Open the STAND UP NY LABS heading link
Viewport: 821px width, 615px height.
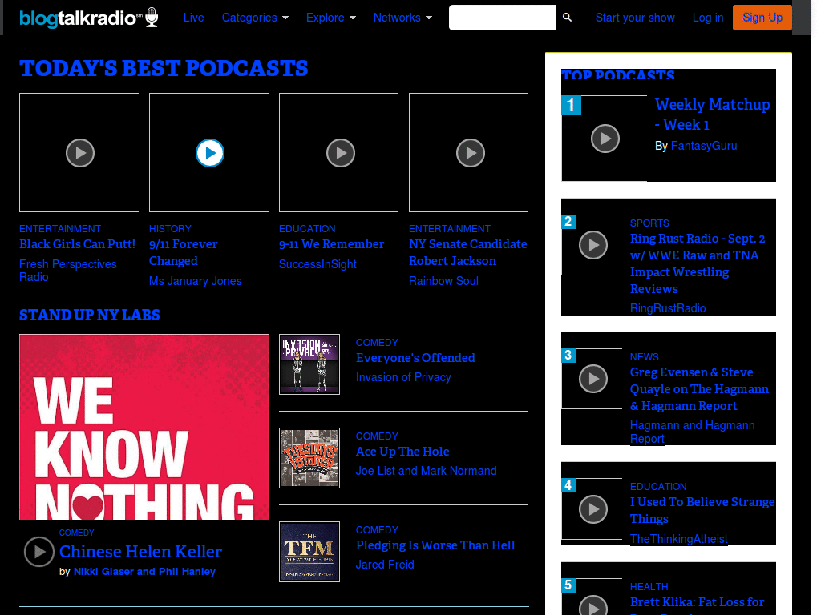tap(90, 315)
